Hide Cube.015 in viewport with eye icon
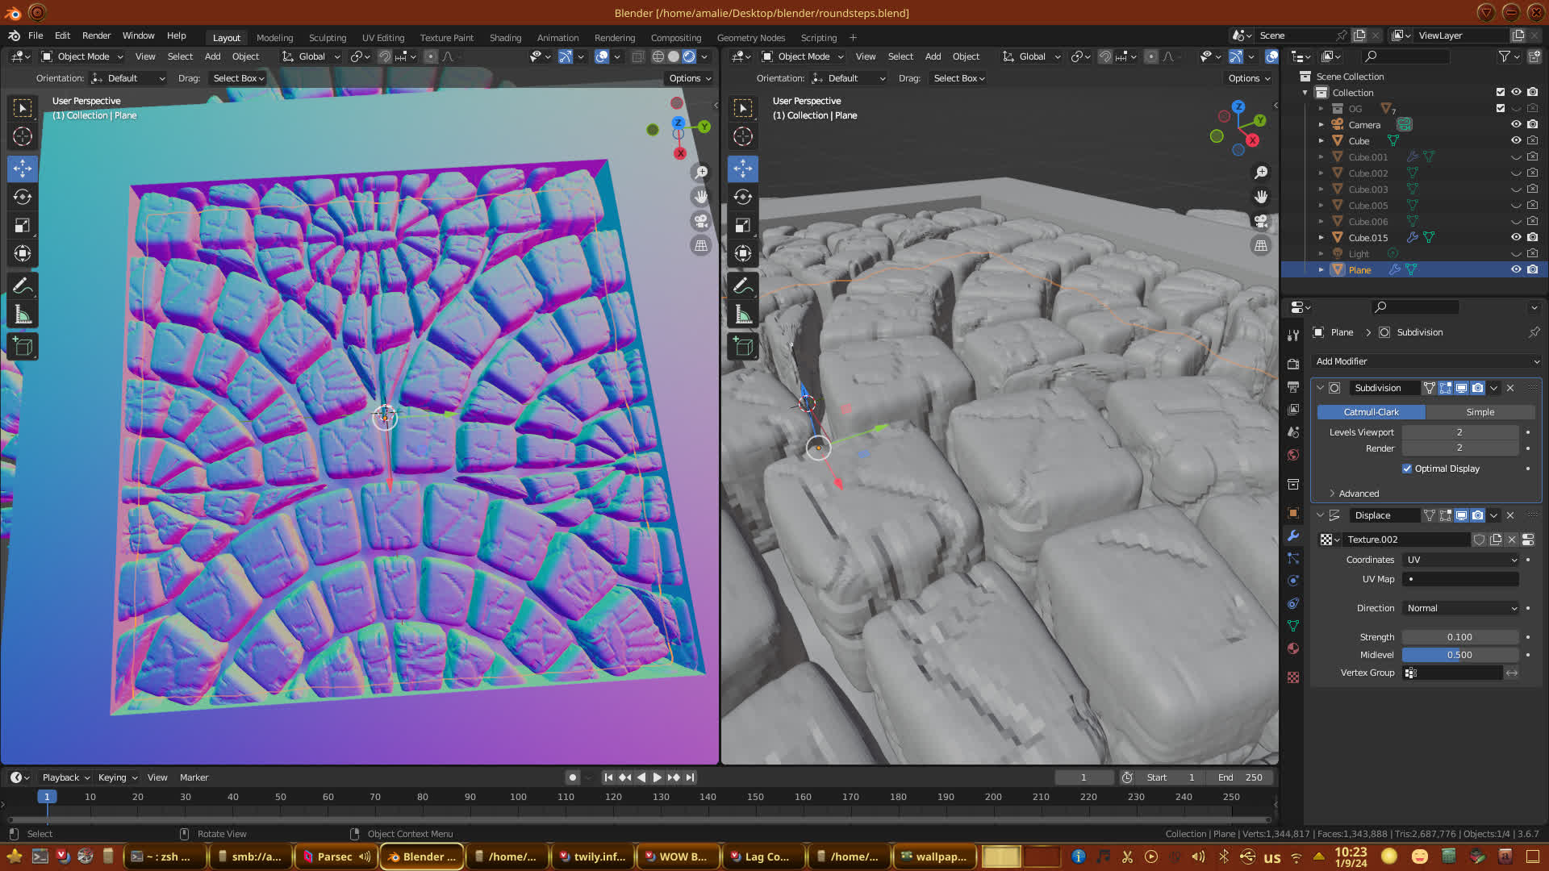Viewport: 1549px width, 871px height. coord(1516,237)
